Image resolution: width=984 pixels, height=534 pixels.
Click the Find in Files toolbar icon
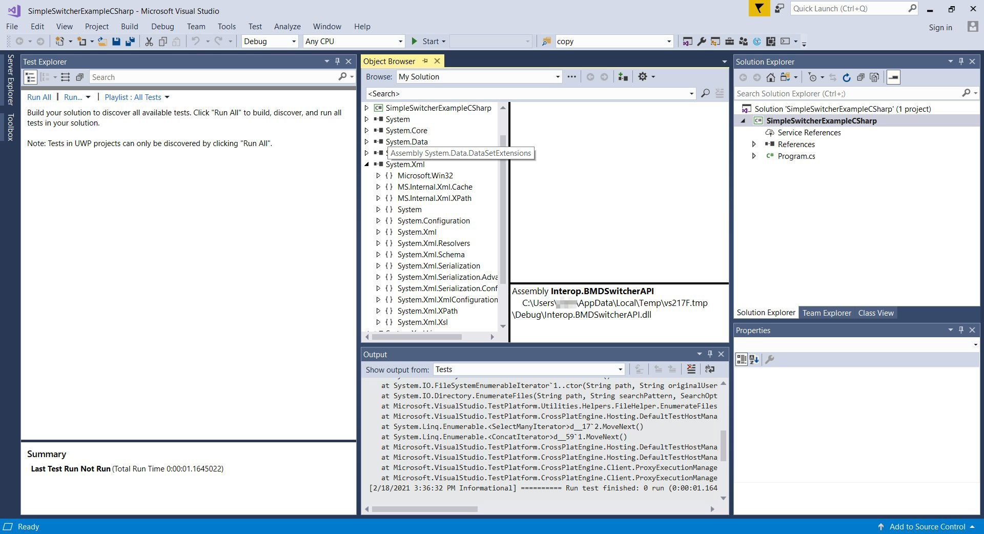click(x=547, y=42)
